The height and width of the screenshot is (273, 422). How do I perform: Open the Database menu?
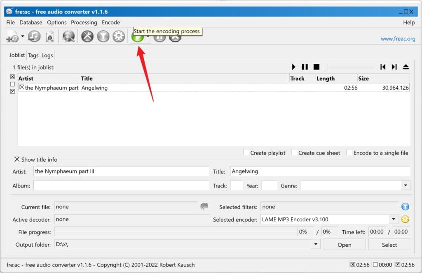click(x=31, y=23)
